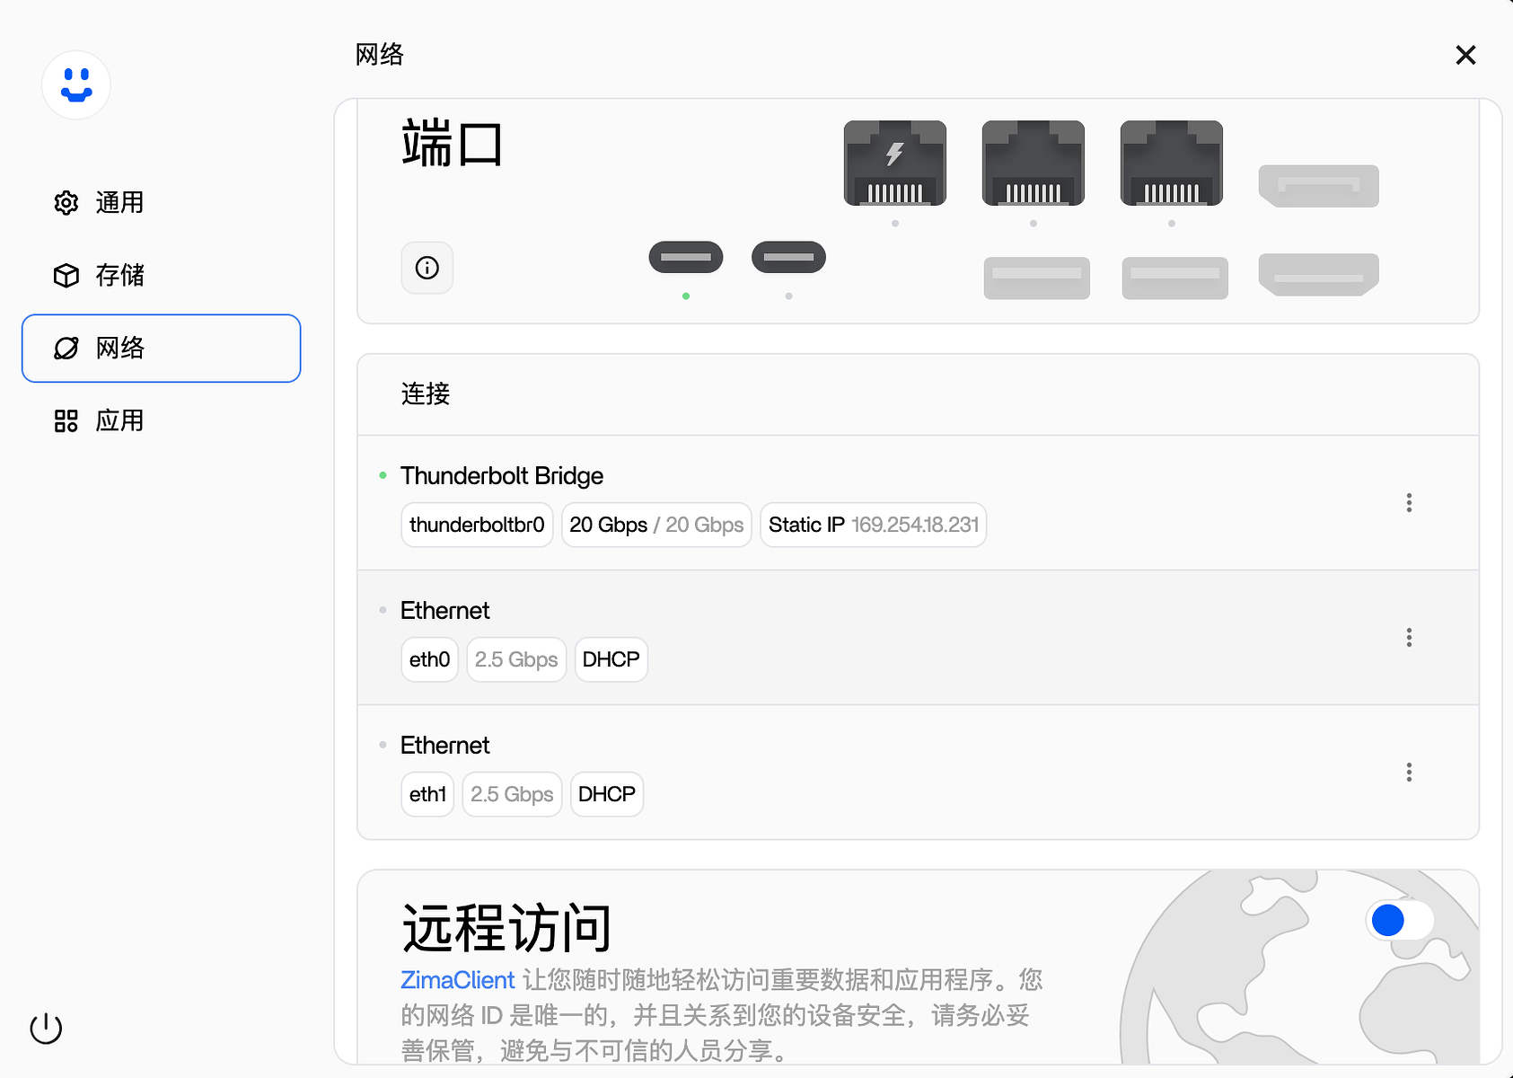1513x1078 pixels.
Task: Open the 通用 general settings section
Action: click(161, 203)
